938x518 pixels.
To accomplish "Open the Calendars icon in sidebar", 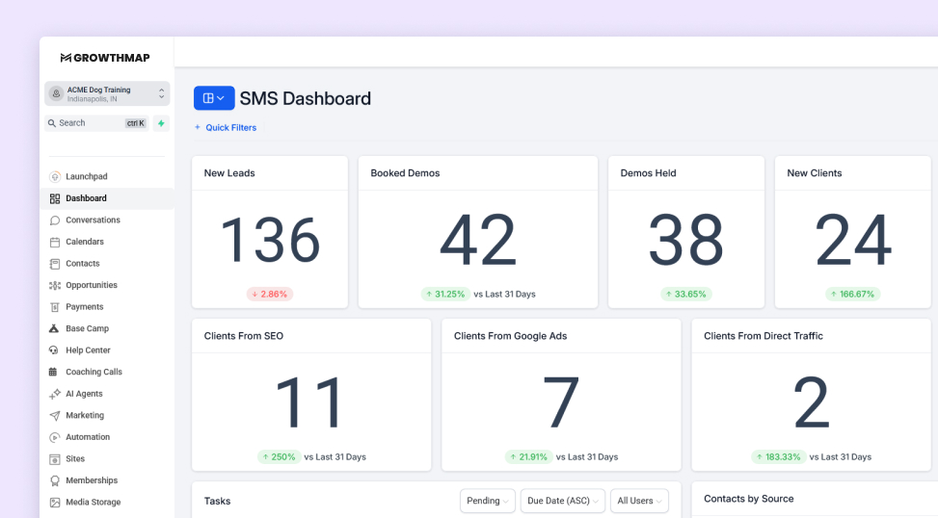I will (x=54, y=242).
